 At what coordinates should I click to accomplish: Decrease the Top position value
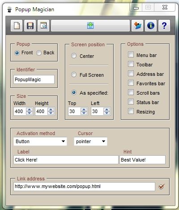(x=84, y=113)
